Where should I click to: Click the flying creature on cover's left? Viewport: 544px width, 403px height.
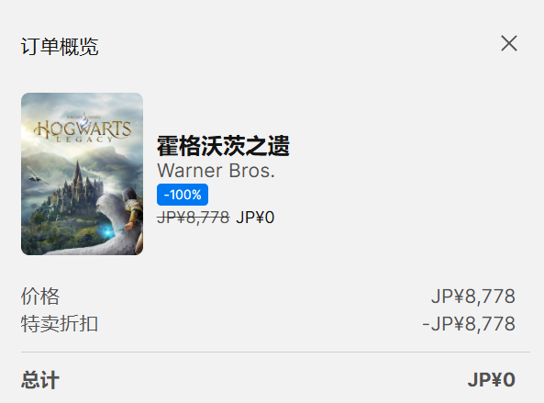click(38, 175)
